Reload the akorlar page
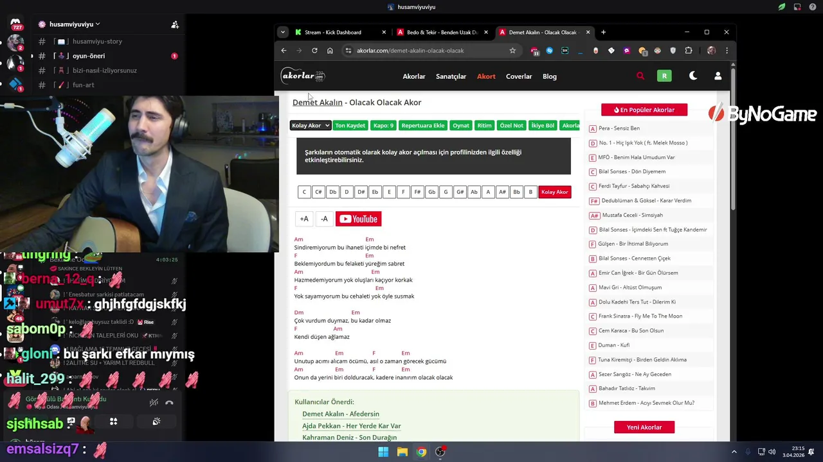 point(314,51)
